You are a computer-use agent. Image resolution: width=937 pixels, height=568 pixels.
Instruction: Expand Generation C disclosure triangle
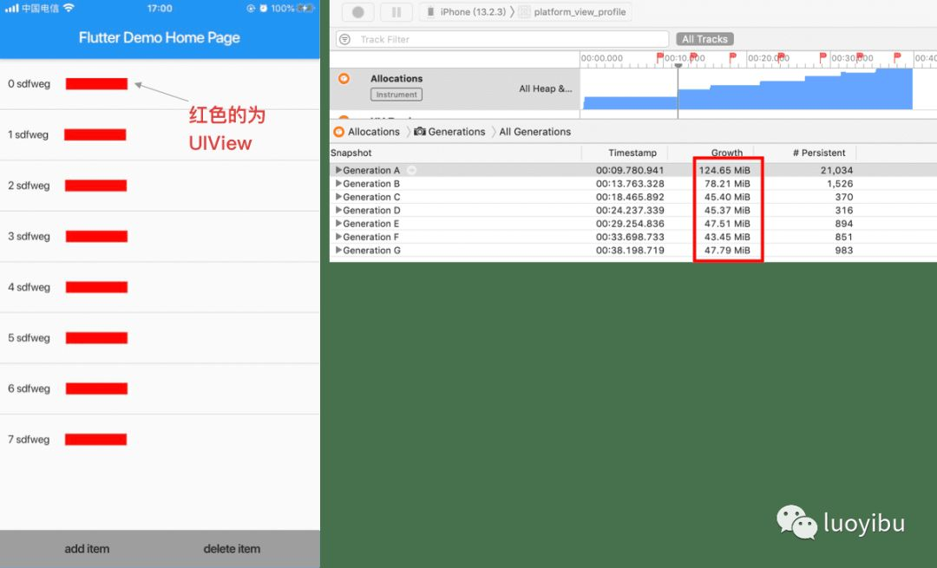(339, 197)
